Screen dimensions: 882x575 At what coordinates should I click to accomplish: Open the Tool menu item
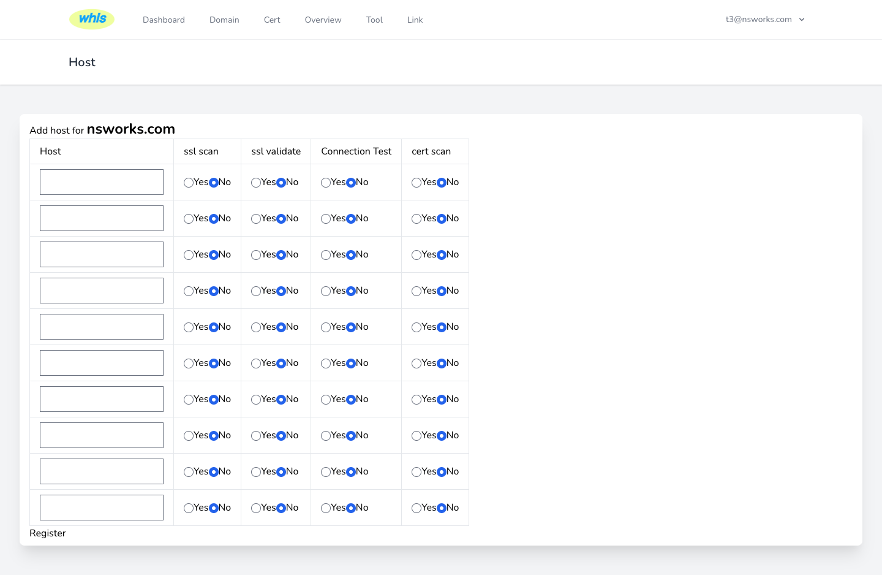tap(374, 20)
